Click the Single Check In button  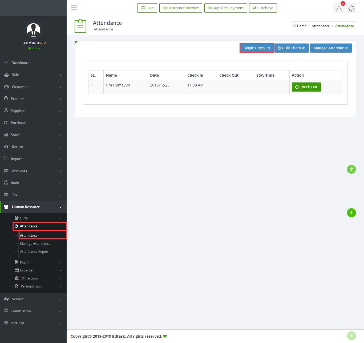(257, 48)
